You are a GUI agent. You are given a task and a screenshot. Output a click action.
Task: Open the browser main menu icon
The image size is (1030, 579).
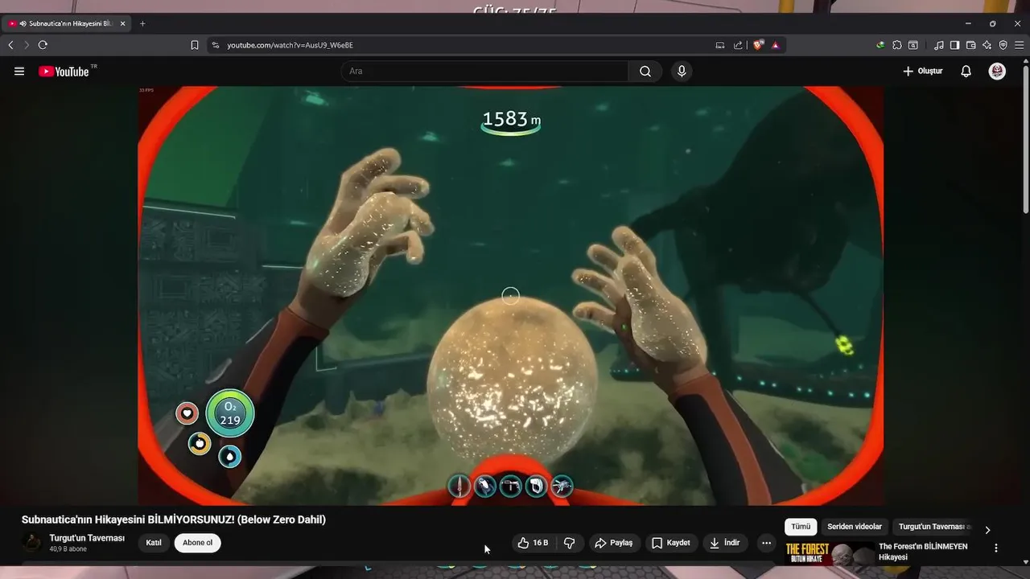tap(1019, 45)
